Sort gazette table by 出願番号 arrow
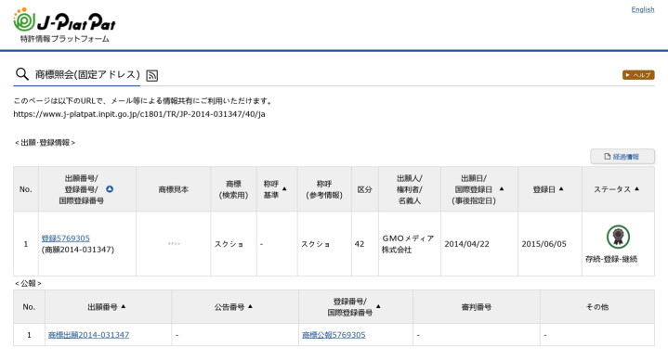Image resolution: width=668 pixels, height=360 pixels. (124, 306)
